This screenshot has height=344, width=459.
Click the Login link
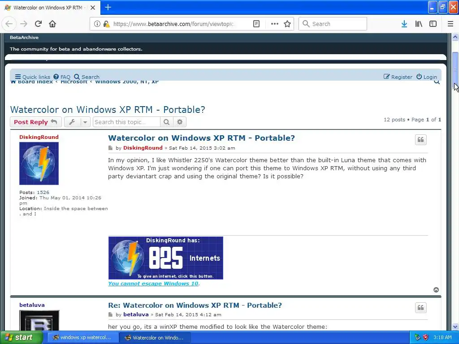click(x=427, y=77)
